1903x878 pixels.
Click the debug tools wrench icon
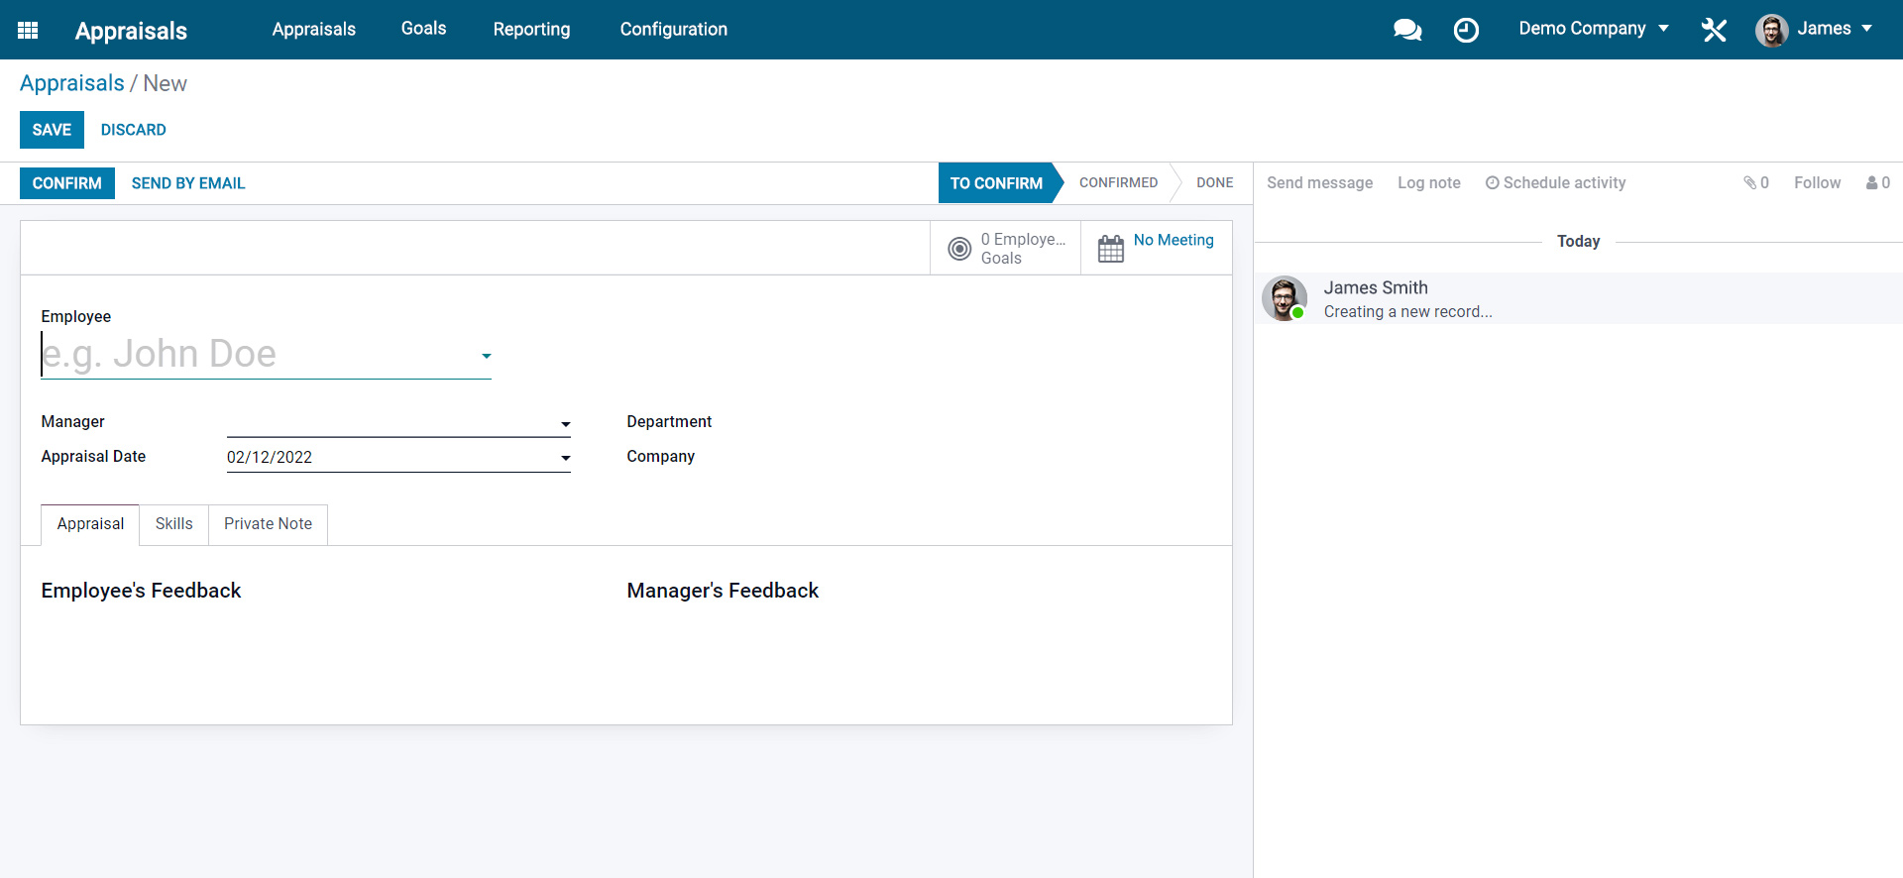pos(1714,30)
